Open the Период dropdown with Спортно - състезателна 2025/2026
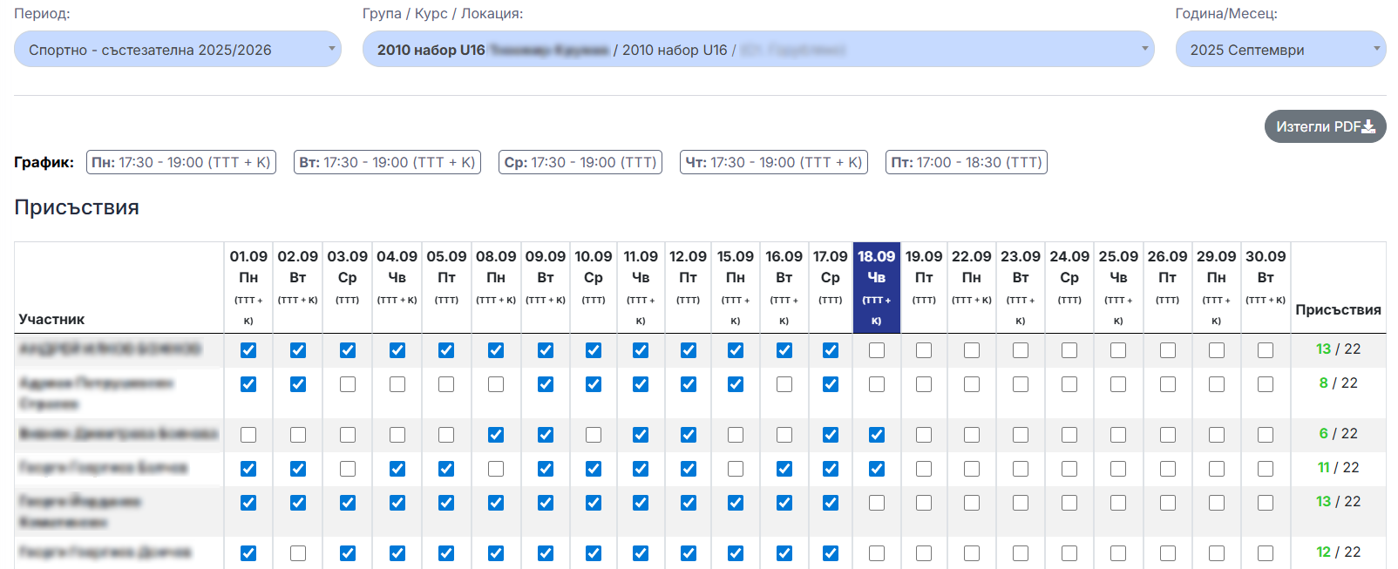 point(177,50)
